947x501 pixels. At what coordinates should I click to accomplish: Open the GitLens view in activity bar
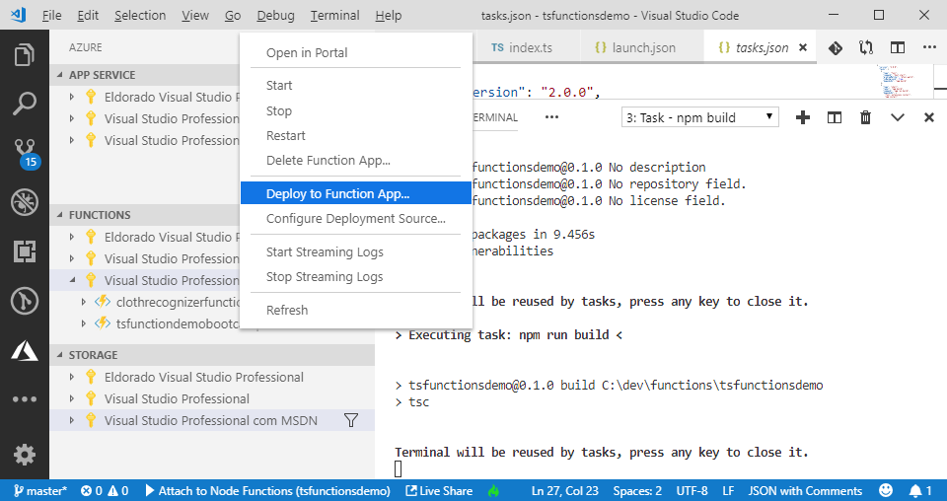tap(24, 301)
